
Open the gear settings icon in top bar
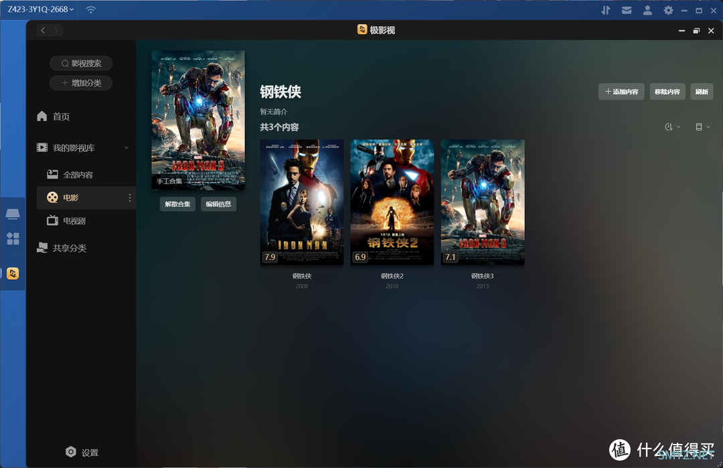coord(668,10)
